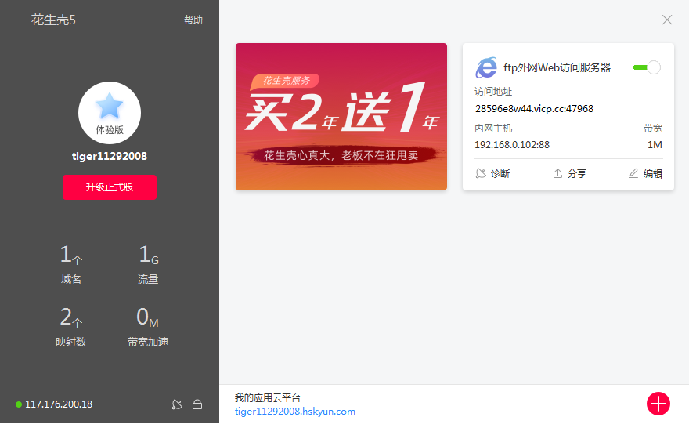Select username tiger11292008
689x446 pixels.
pyautogui.click(x=110, y=156)
